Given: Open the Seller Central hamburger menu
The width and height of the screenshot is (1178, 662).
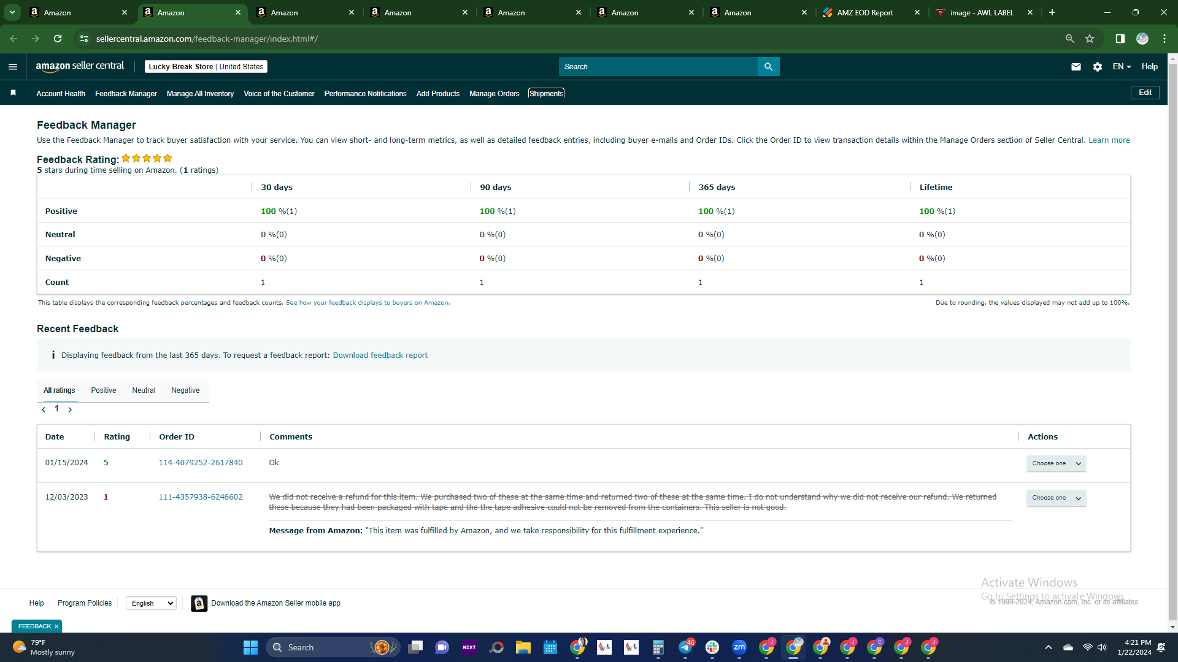Looking at the screenshot, I should 13,67.
